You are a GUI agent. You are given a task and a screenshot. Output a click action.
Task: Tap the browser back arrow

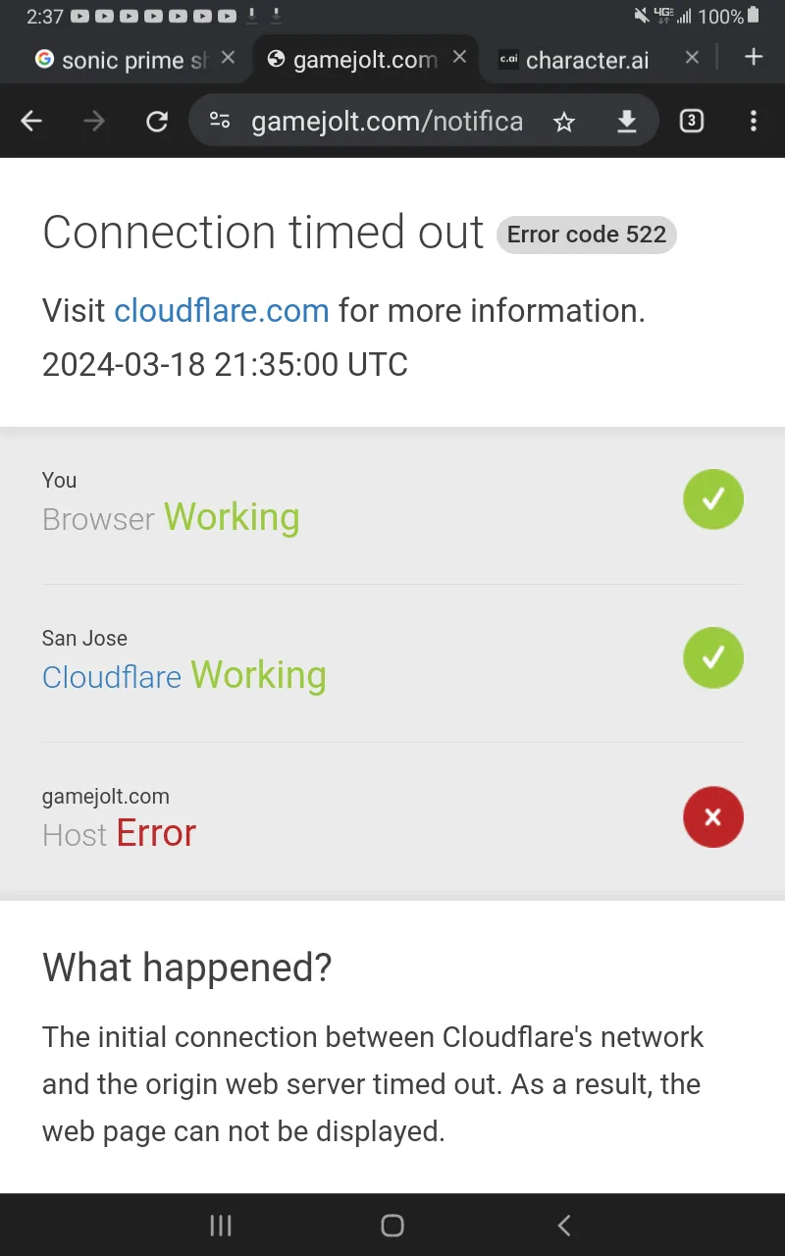click(32, 121)
